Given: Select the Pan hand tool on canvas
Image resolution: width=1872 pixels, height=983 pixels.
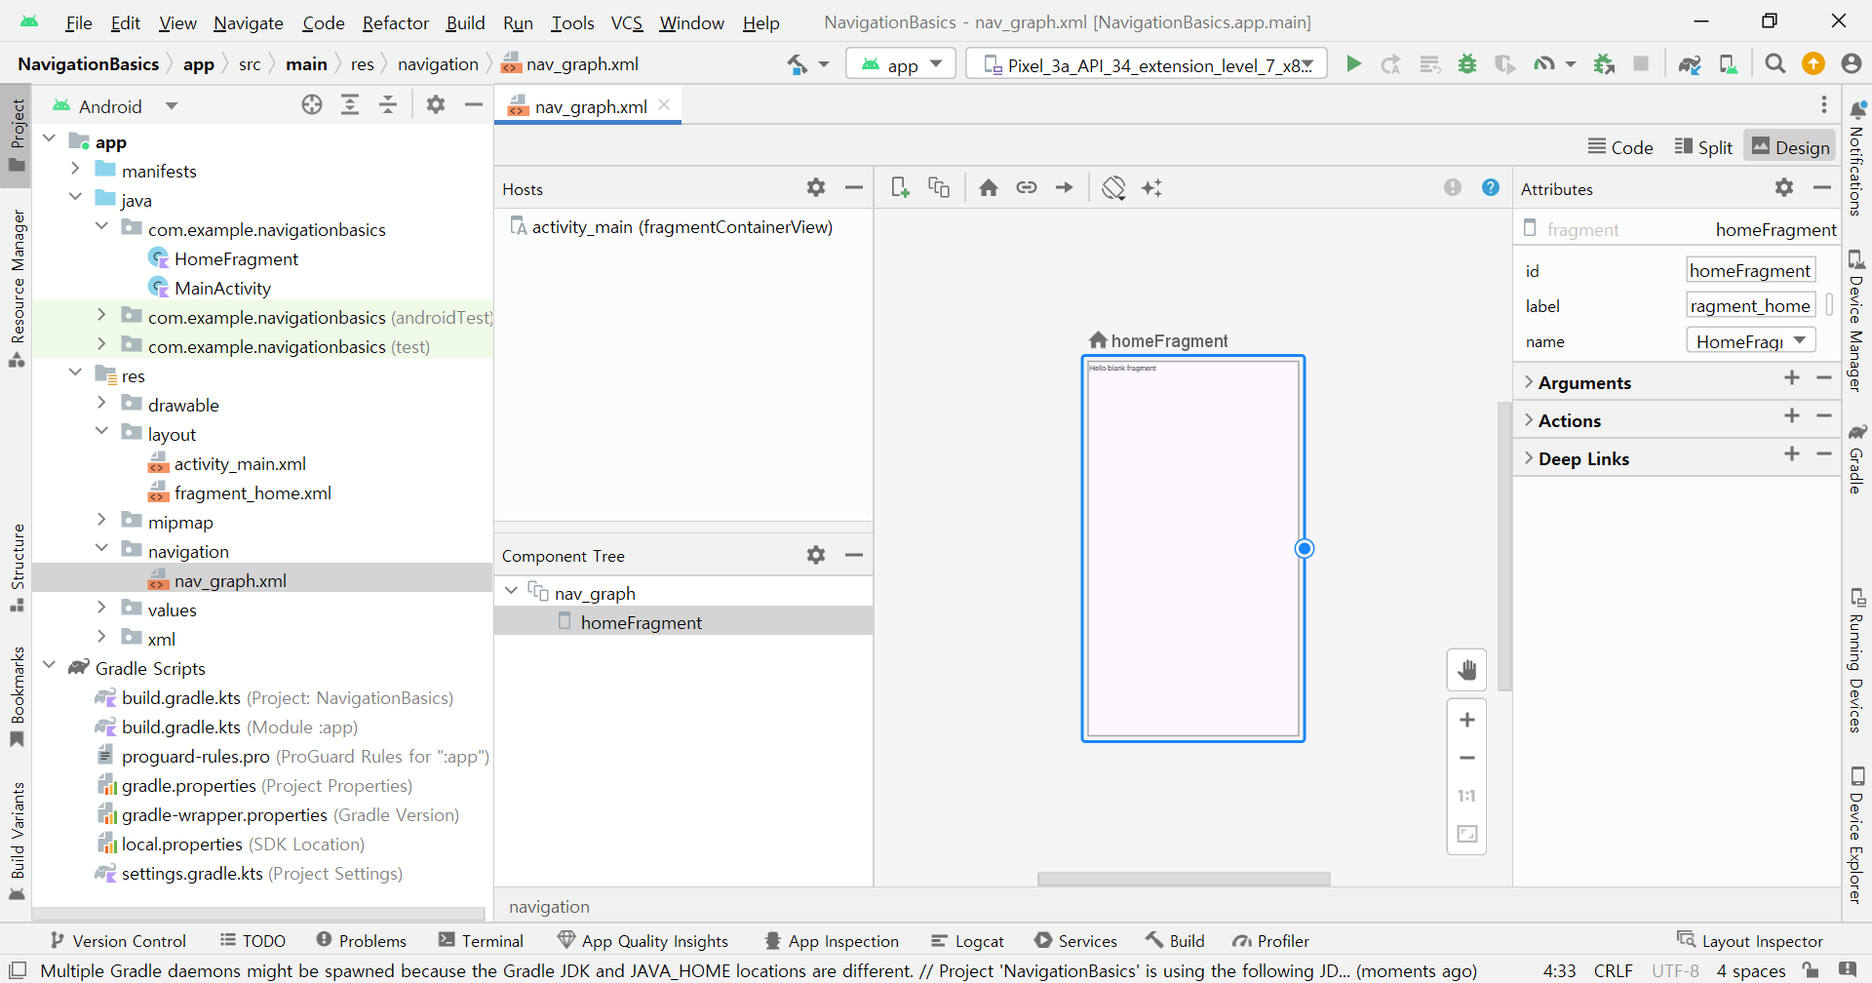Looking at the screenshot, I should tap(1466, 670).
